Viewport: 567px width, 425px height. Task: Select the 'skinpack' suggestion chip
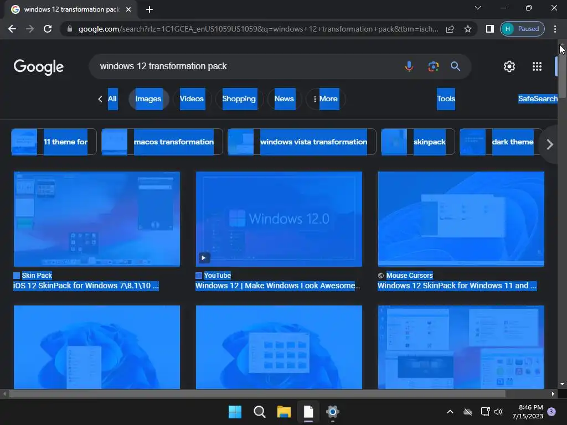(x=418, y=142)
